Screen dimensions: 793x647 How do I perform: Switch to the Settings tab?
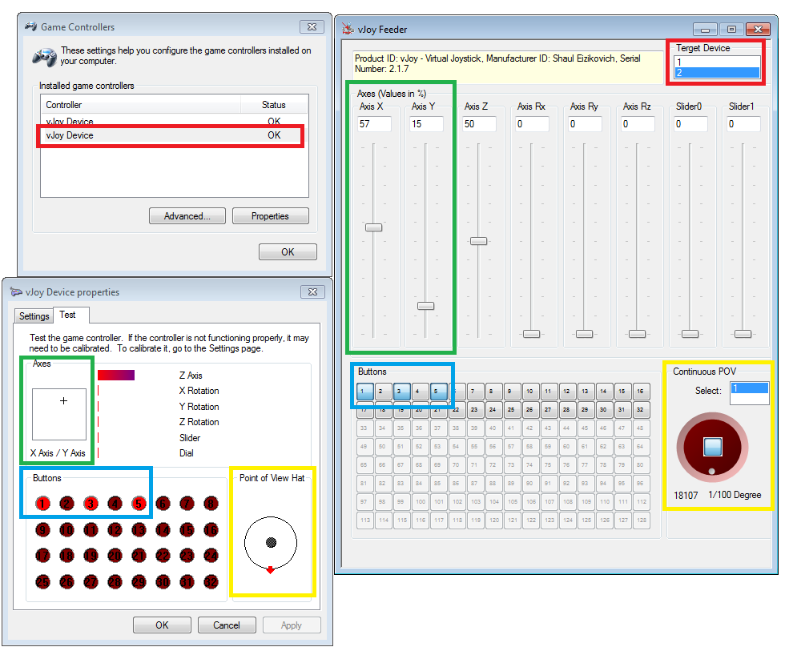(x=34, y=316)
